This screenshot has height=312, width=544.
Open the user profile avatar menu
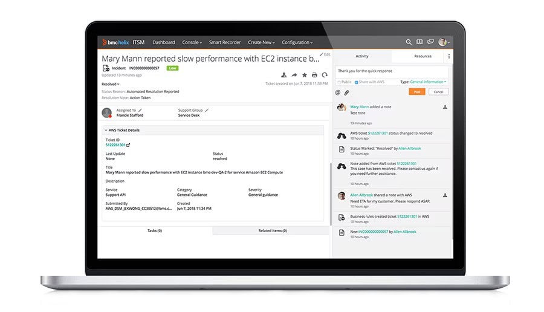pos(444,42)
